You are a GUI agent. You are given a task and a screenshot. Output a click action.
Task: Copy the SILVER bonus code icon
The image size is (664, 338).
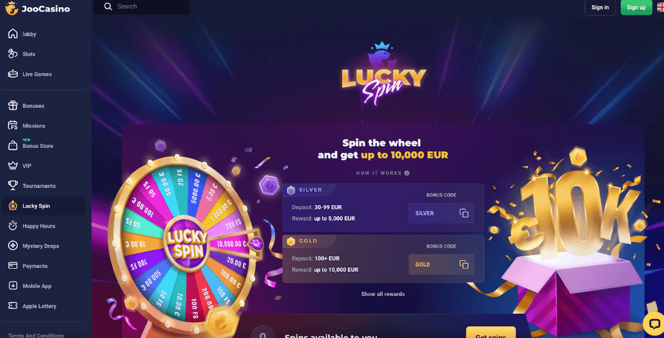[x=464, y=213]
